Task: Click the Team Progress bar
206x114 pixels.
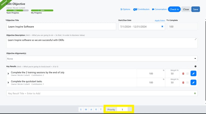Action: 17,10
